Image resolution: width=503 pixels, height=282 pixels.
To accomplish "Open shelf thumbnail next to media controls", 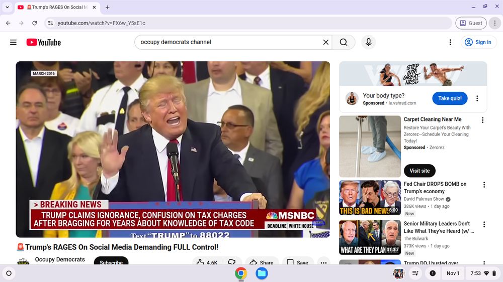I will pyautogui.click(x=399, y=273).
